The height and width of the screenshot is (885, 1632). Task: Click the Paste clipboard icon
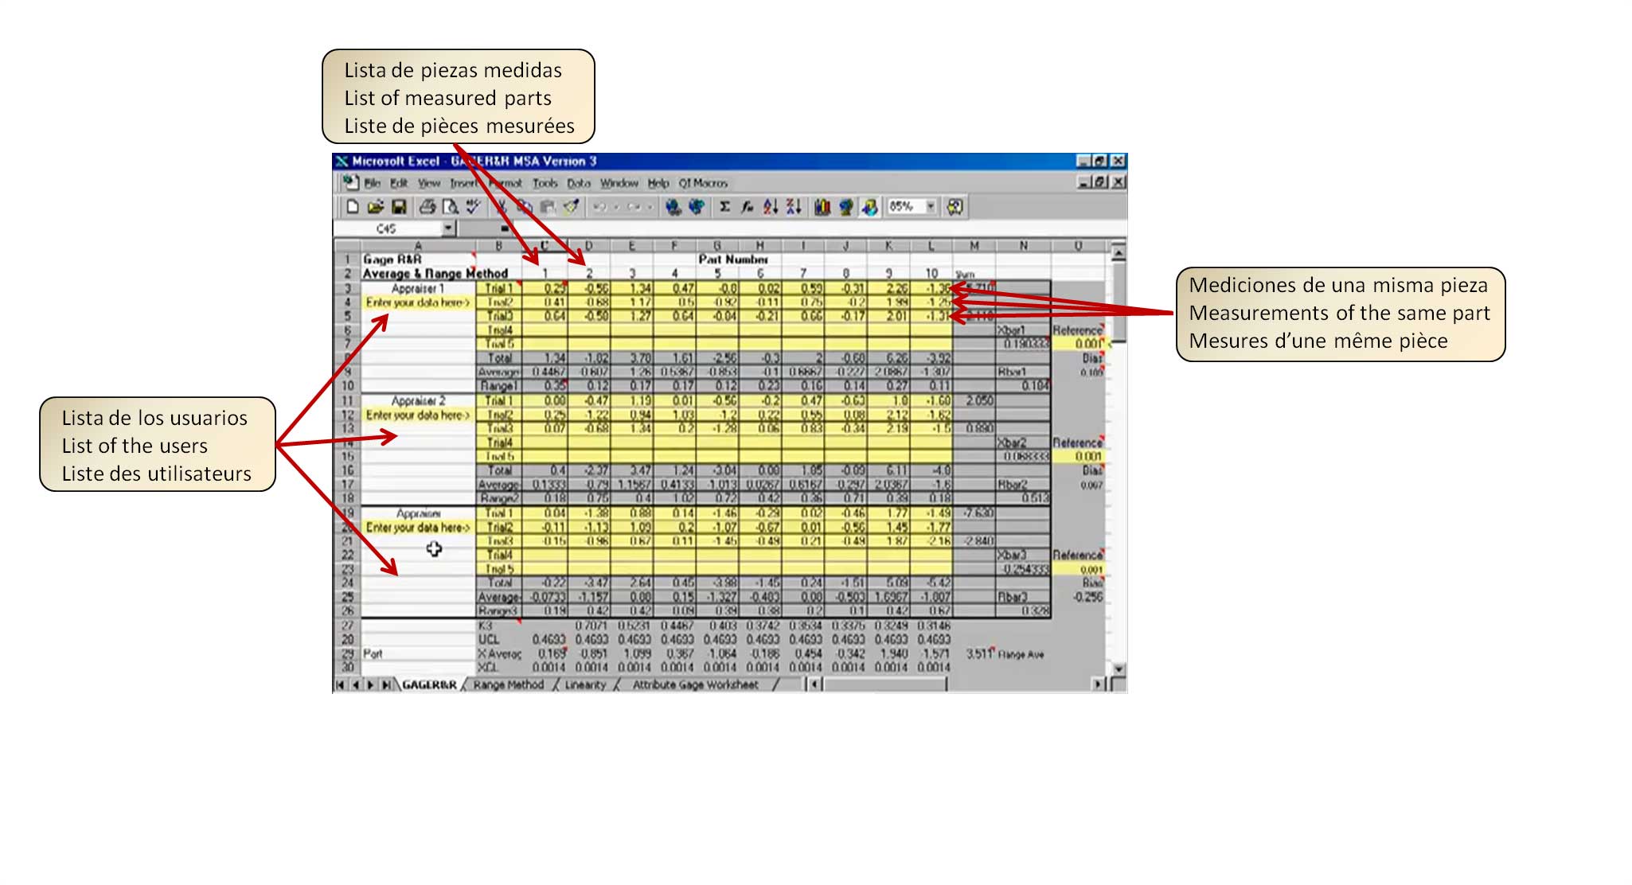pos(548,207)
